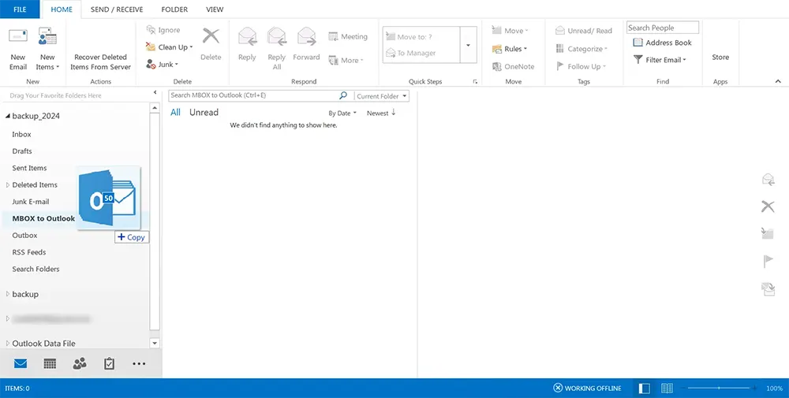
Task: Open Mail view in navigation bar
Action: [x=21, y=363]
